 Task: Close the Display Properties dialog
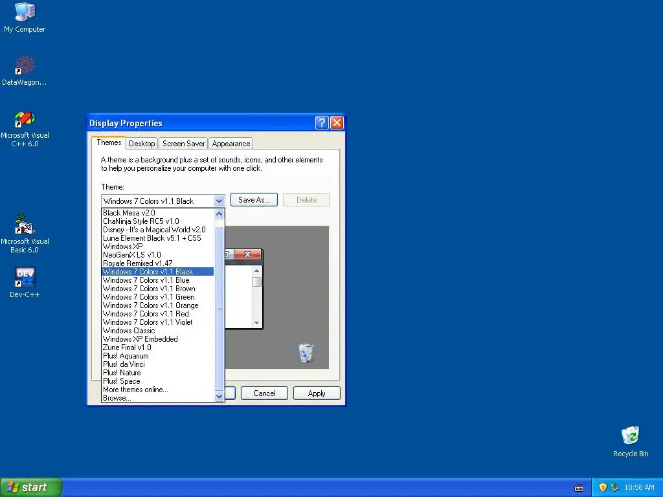(337, 122)
